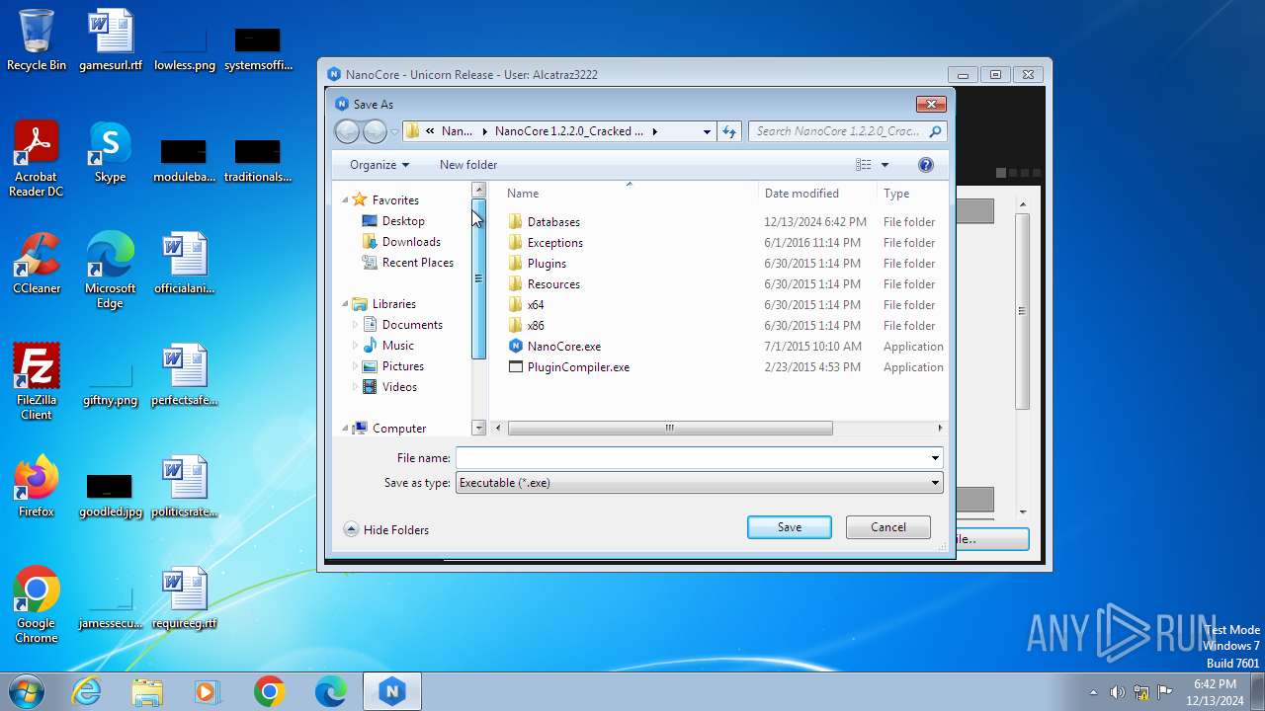Refresh the folder listing

point(729,131)
